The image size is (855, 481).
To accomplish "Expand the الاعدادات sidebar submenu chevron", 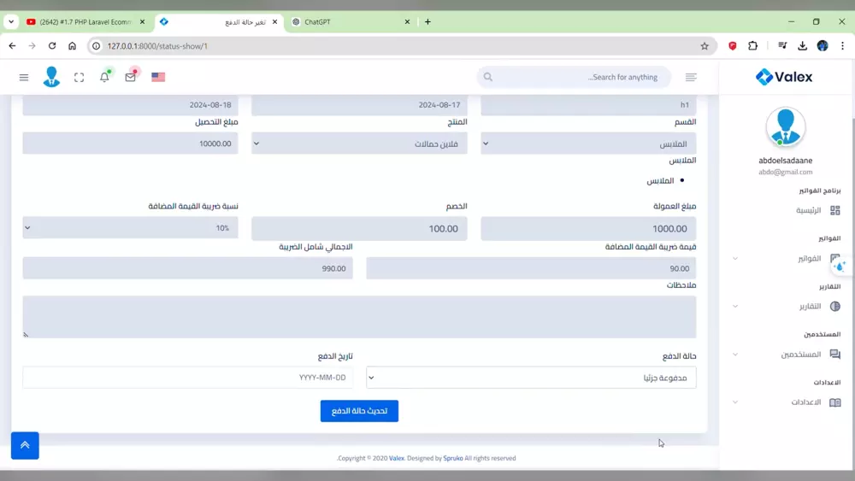I will [735, 402].
